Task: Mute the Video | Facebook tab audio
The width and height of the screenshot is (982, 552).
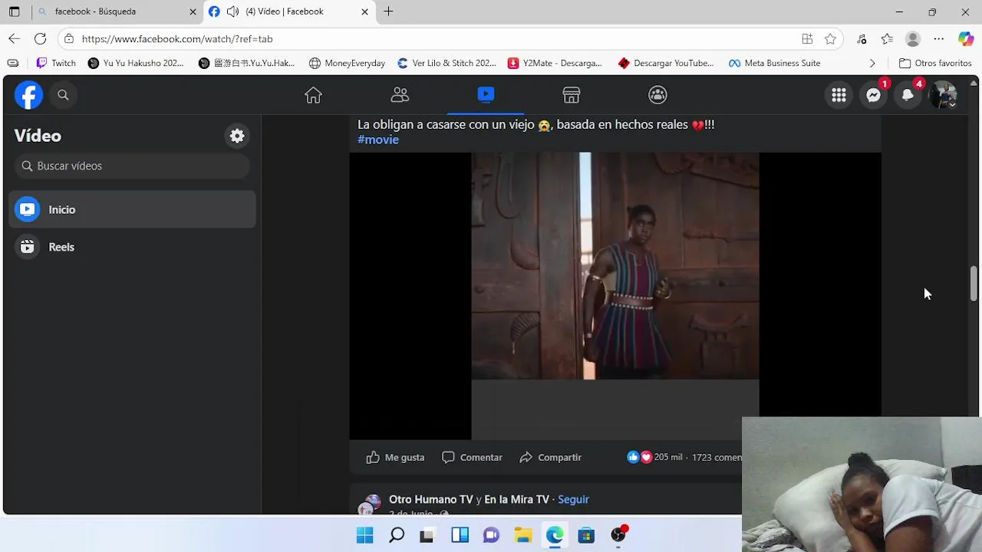Action: click(x=232, y=11)
